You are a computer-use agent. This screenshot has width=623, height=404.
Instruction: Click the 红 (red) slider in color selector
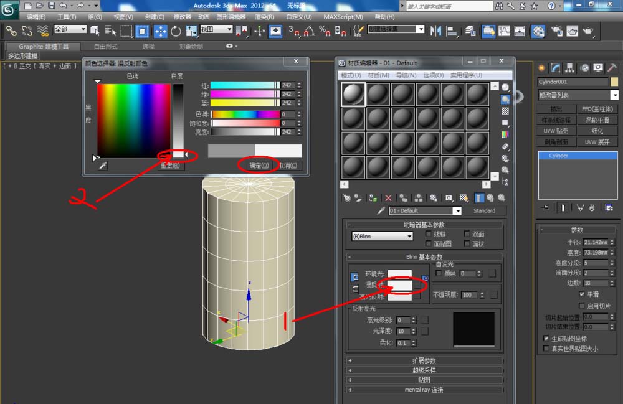point(245,85)
